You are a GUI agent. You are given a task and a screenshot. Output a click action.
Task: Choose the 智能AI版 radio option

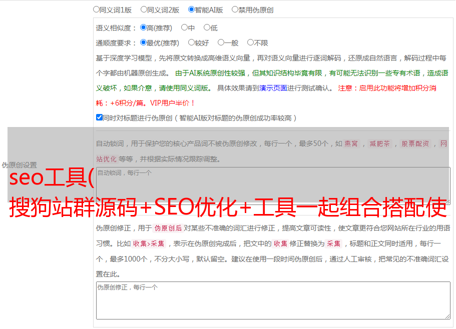tap(191, 9)
